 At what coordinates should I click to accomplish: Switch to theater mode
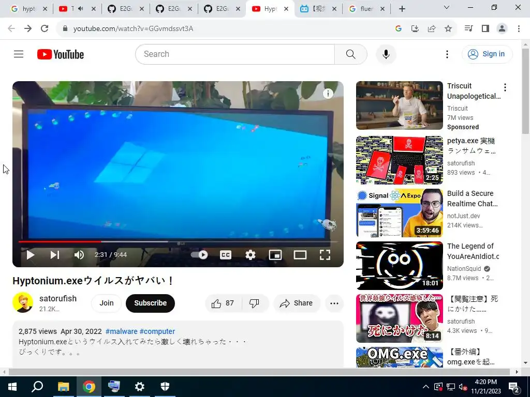coord(300,255)
